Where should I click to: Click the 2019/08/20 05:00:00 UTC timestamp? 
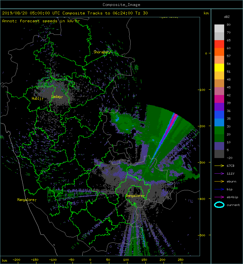point(31,13)
